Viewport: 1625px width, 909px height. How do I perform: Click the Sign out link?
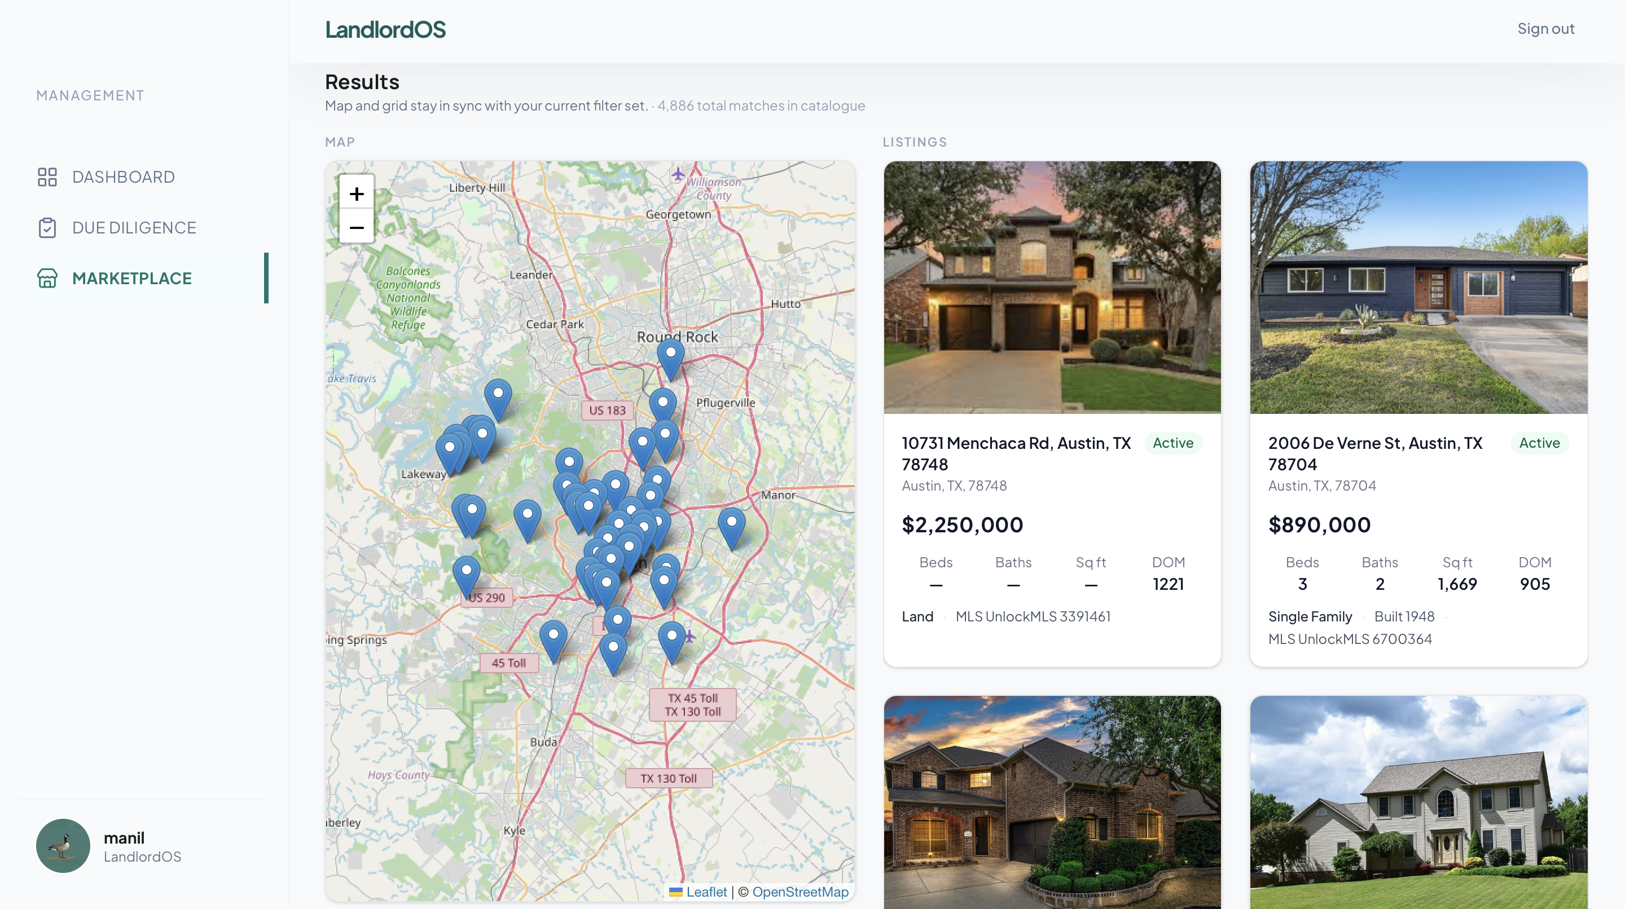click(x=1545, y=29)
